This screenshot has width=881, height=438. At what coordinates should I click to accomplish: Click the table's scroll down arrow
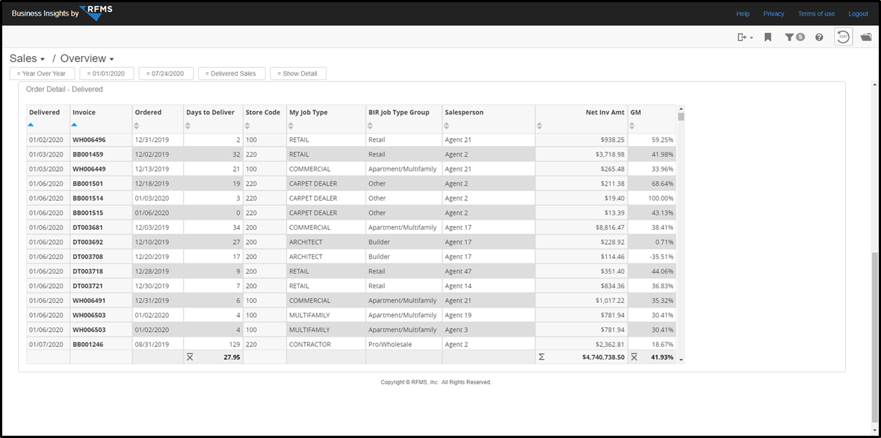click(x=681, y=359)
